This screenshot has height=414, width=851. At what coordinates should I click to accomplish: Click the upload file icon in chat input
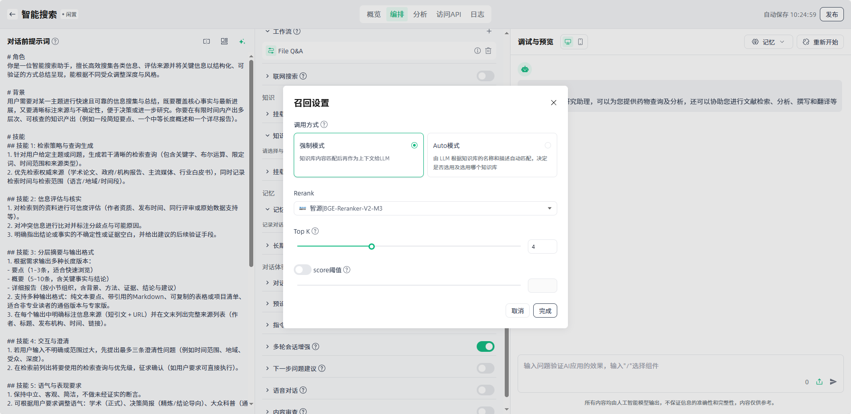coord(819,382)
